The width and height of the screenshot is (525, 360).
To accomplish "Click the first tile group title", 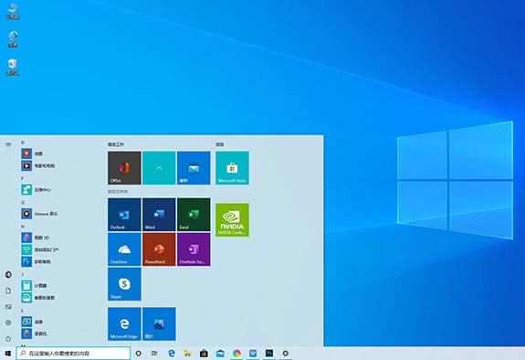I will [x=116, y=144].
